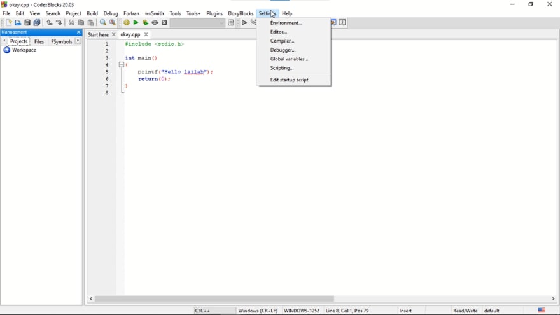Close the Management panel

pos(78,32)
